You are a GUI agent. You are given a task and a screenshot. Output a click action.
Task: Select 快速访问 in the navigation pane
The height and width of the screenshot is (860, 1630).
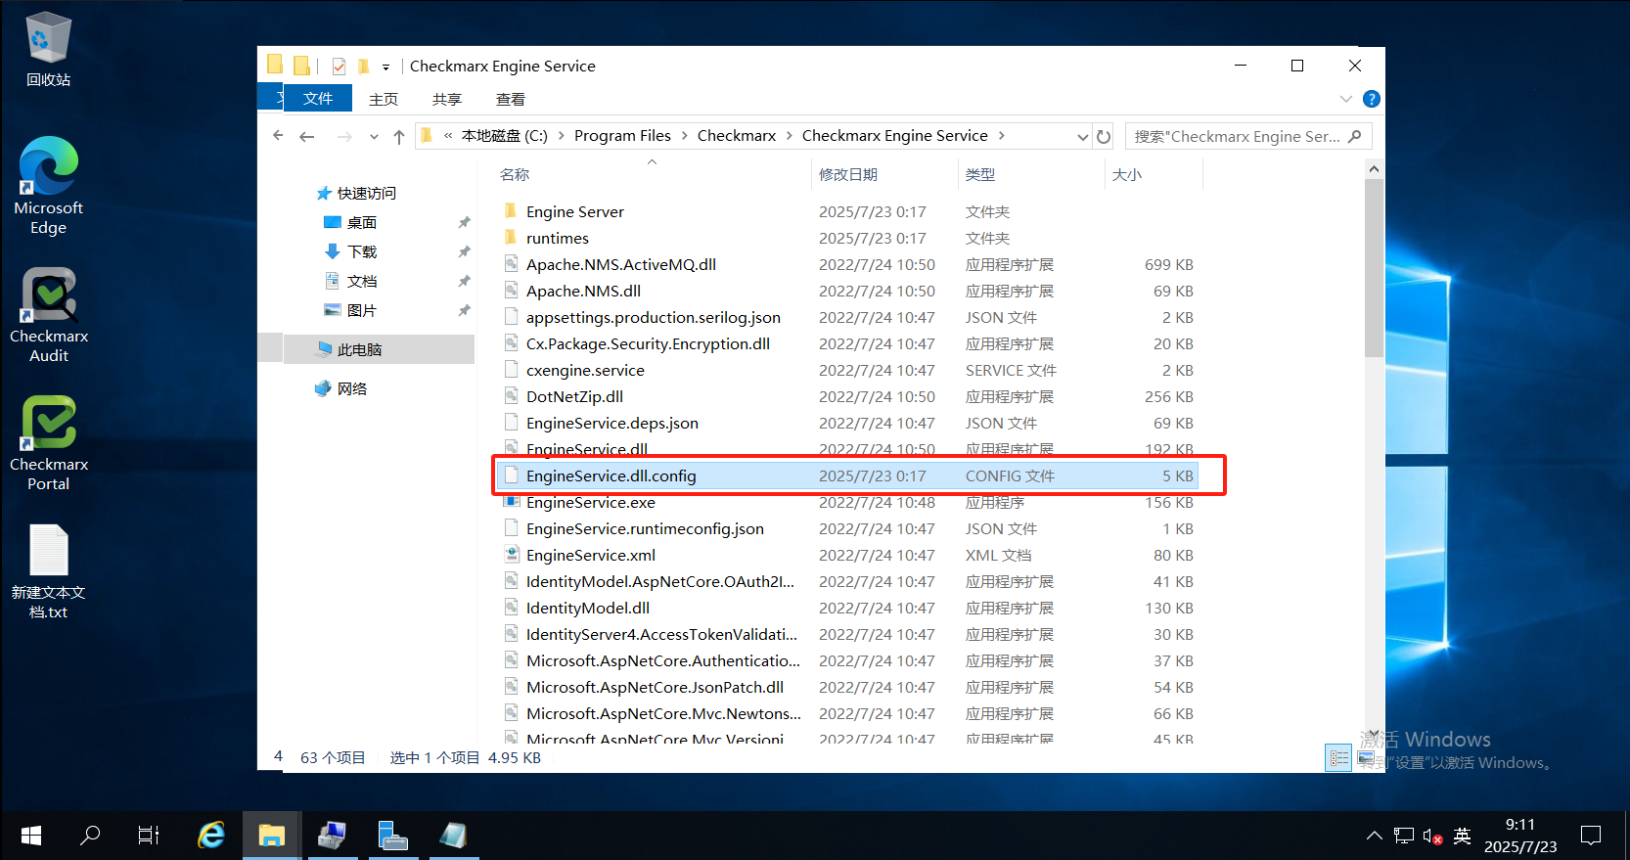point(367,194)
